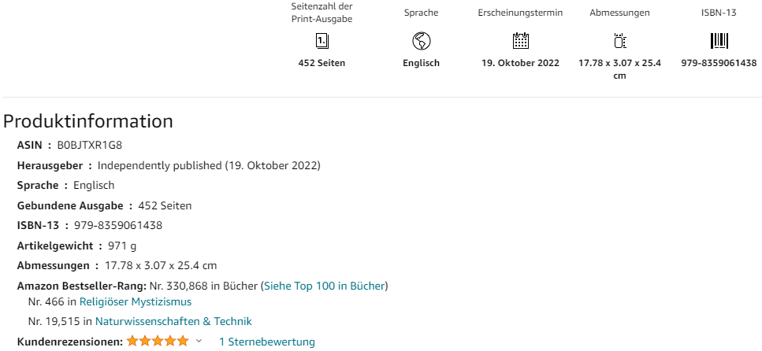Expand the star rating dropdown chevron
Screen dimensions: 762x351
[x=199, y=342]
